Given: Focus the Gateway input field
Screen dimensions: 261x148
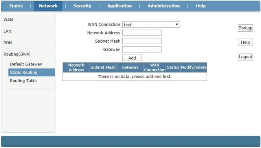Looking at the screenshot, I should pyautogui.click(x=142, y=49).
